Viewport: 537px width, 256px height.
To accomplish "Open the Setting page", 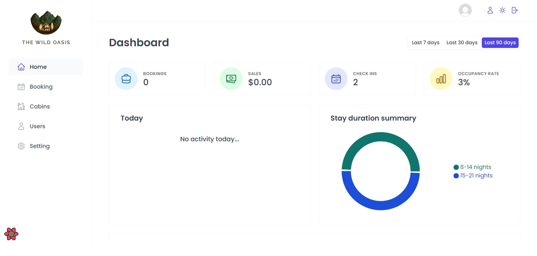I will pyautogui.click(x=39, y=146).
